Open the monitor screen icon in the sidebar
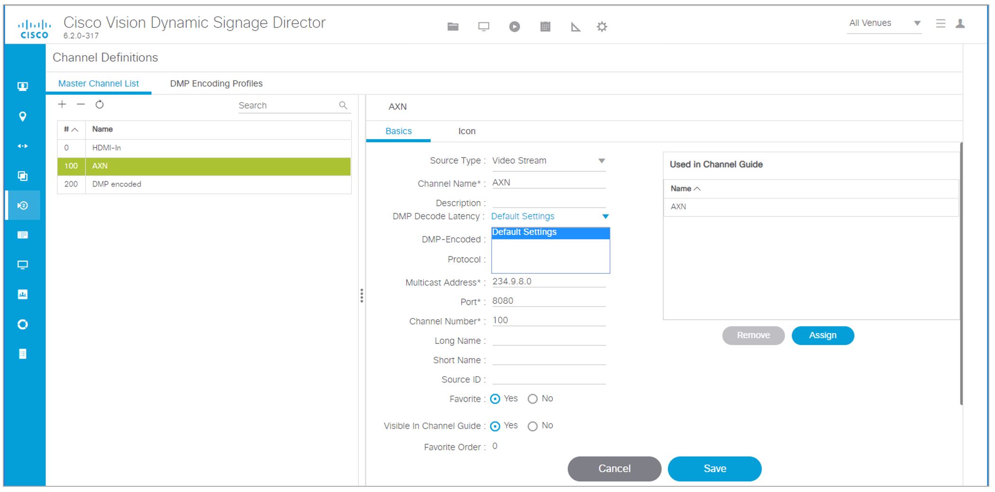Image resolution: width=995 pixels, height=492 pixels. coord(23,264)
